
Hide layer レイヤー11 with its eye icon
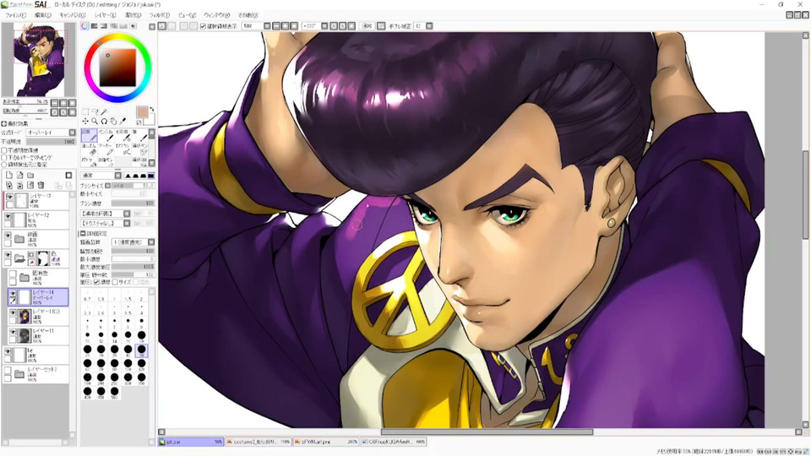13,331
